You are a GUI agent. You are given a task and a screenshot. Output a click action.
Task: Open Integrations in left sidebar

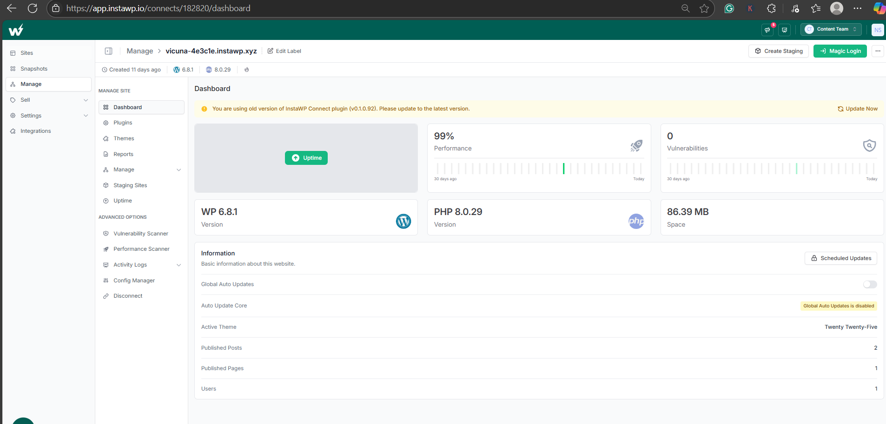pyautogui.click(x=49, y=131)
